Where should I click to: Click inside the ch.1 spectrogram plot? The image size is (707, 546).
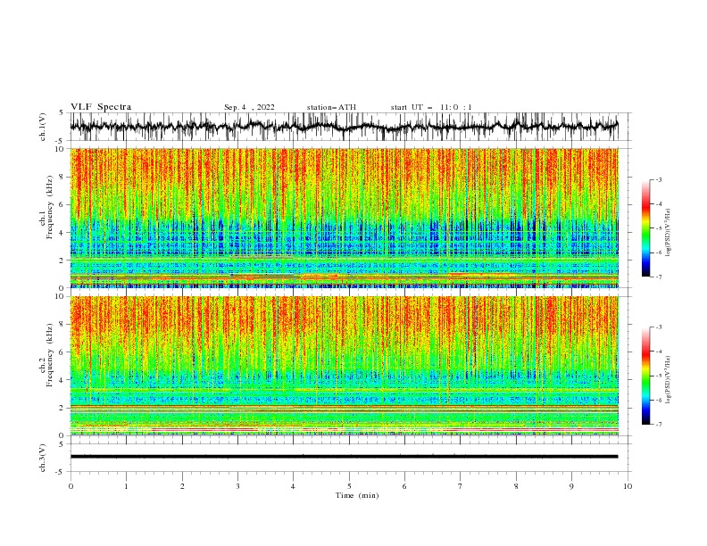tap(344, 218)
